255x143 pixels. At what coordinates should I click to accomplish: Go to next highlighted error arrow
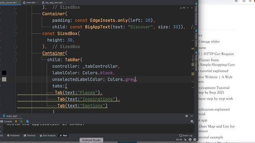tap(192, 8)
